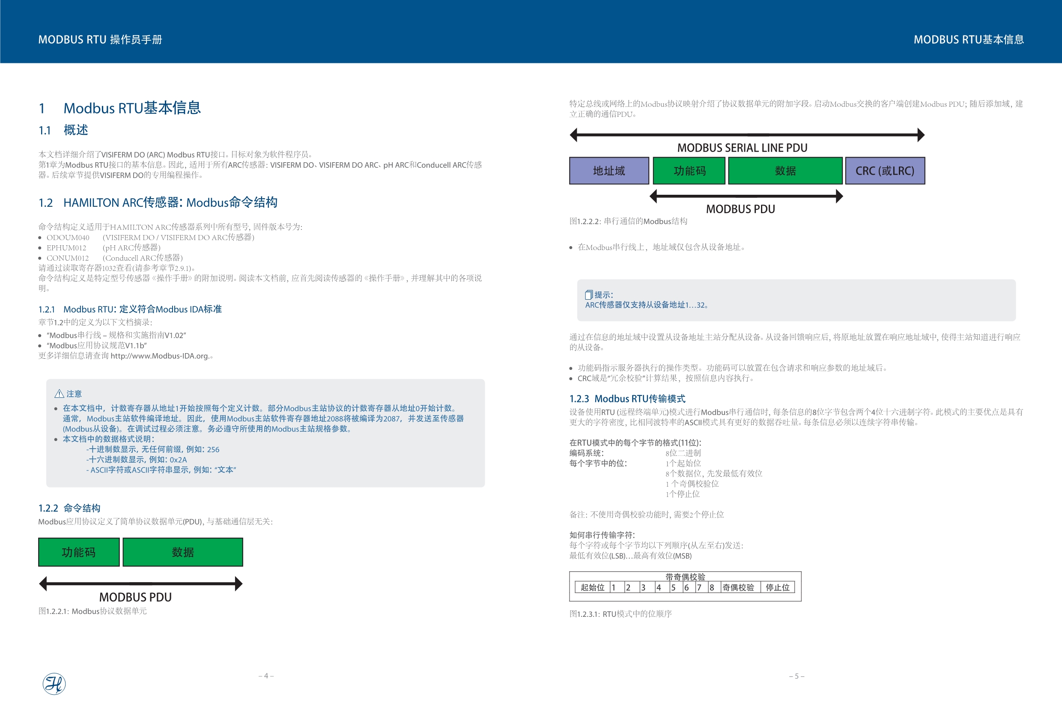Click the ODOUM040 firmware bullet
Screen dimensions: 1062x705
pos(146,238)
